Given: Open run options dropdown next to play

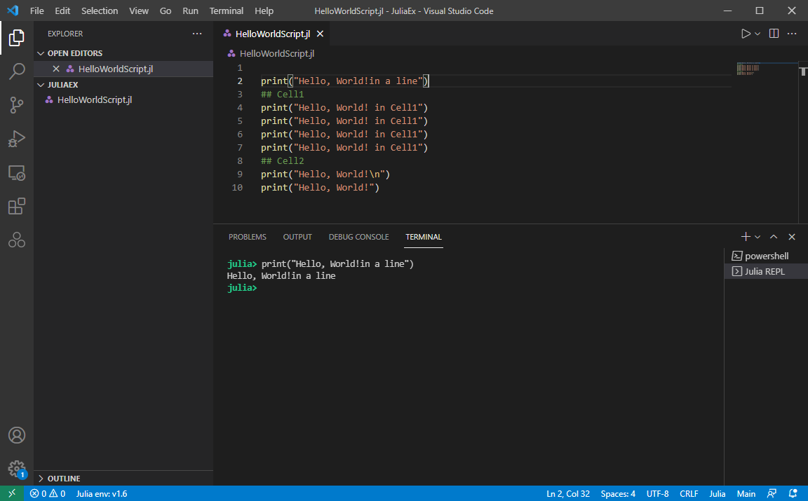Looking at the screenshot, I should coord(757,34).
